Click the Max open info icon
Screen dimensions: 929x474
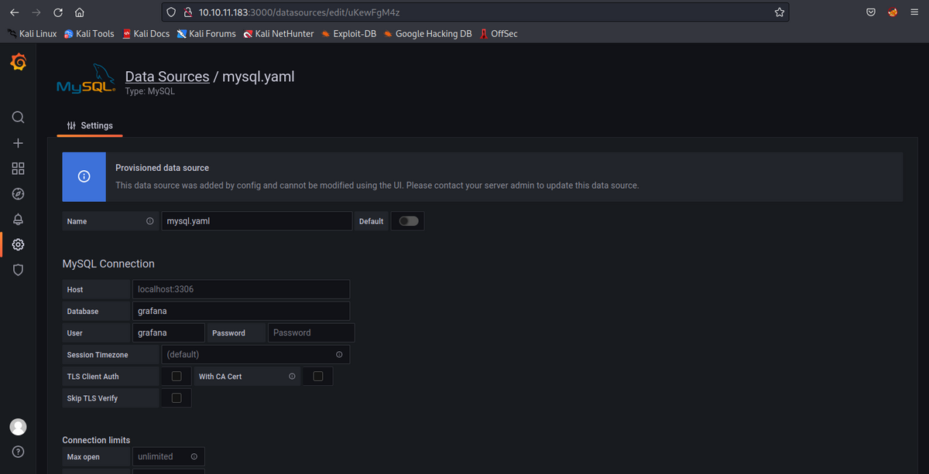click(194, 457)
